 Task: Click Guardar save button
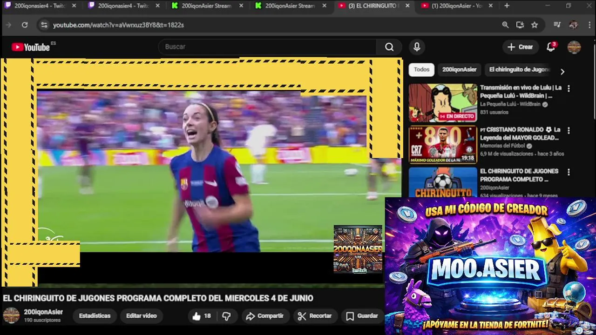point(362,316)
